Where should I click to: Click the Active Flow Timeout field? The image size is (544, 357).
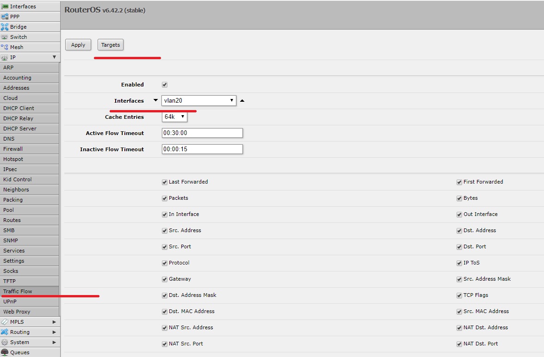click(202, 133)
